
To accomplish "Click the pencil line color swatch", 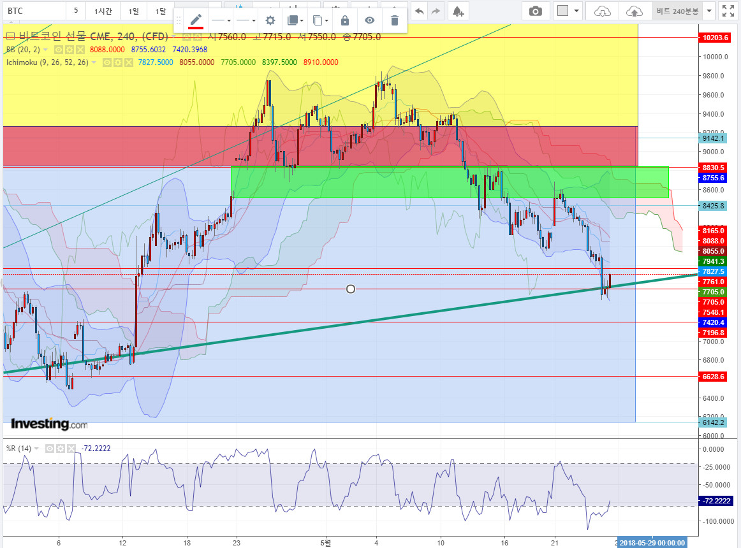I will coord(196,21).
